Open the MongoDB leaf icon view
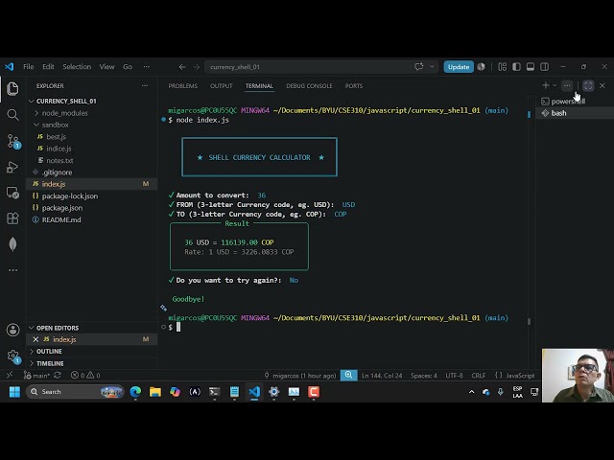Image resolution: width=614 pixels, height=460 pixels. (x=12, y=244)
